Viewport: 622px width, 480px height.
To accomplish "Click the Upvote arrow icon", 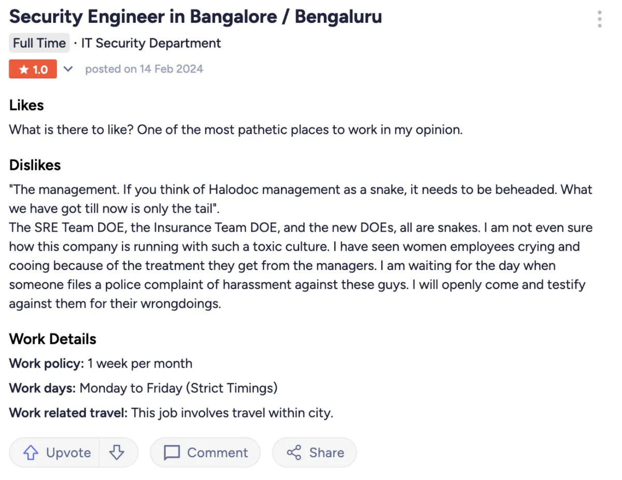I will [x=31, y=453].
